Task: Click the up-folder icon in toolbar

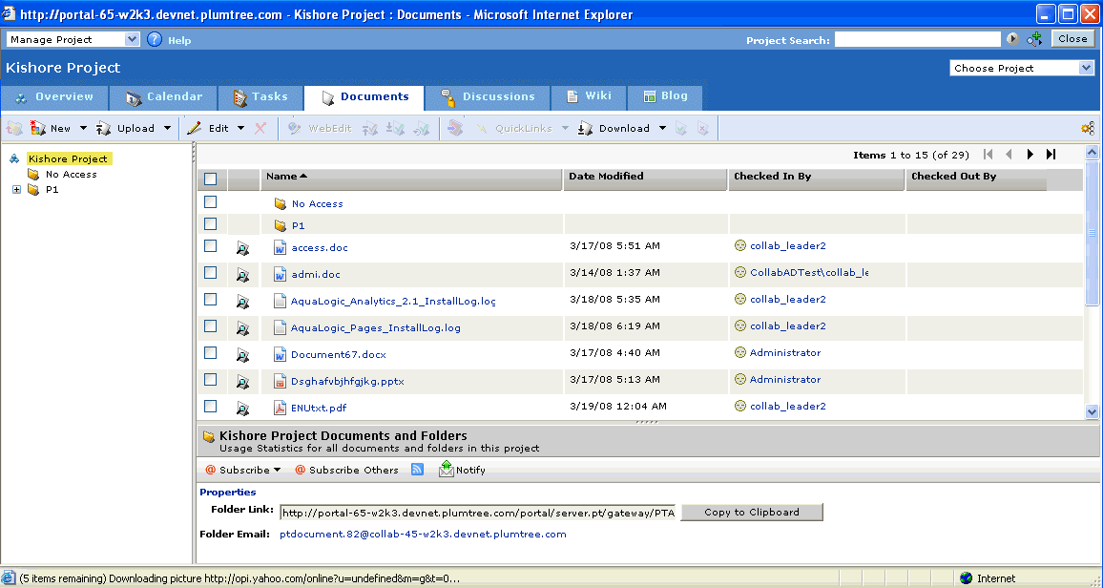Action: pos(14,128)
